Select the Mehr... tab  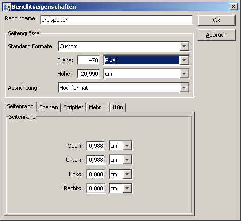(98, 107)
